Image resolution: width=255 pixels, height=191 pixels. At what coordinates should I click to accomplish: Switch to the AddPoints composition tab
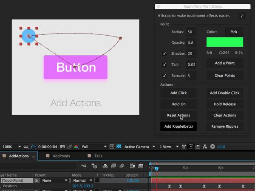tap(61, 156)
